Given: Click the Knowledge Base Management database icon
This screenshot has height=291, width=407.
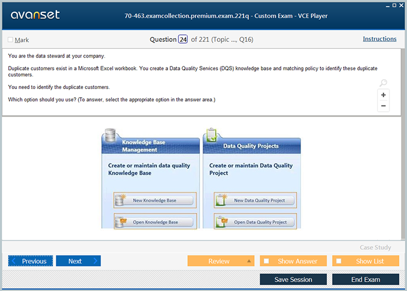Looking at the screenshot, I should click(110, 135).
